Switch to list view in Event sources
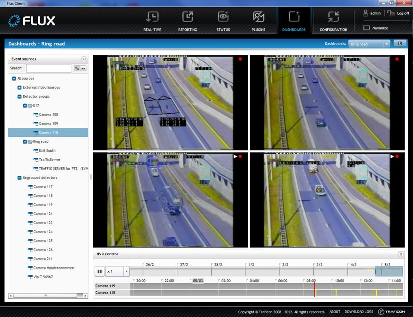 (x=83, y=68)
